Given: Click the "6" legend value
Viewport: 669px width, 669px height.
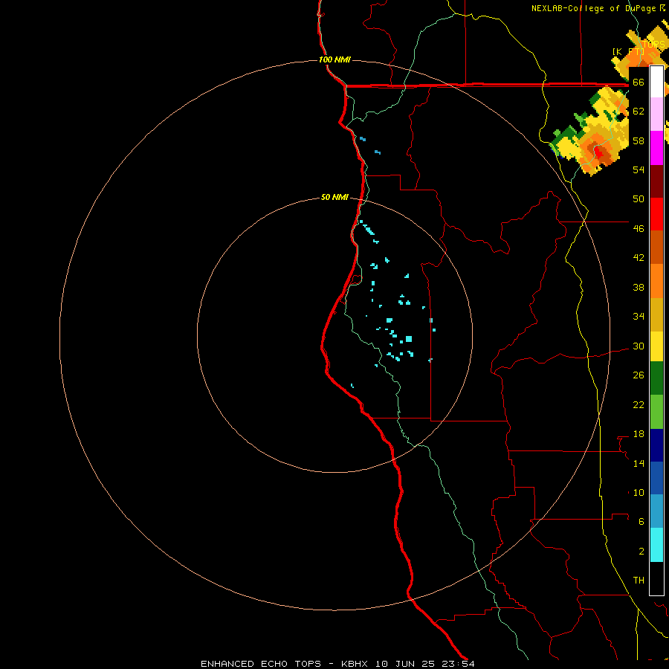Looking at the screenshot, I should (x=641, y=522).
